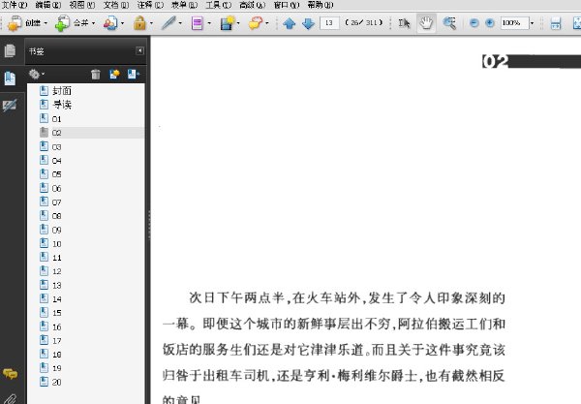Open the Comments panel icon at bottom-left

[x=10, y=374]
